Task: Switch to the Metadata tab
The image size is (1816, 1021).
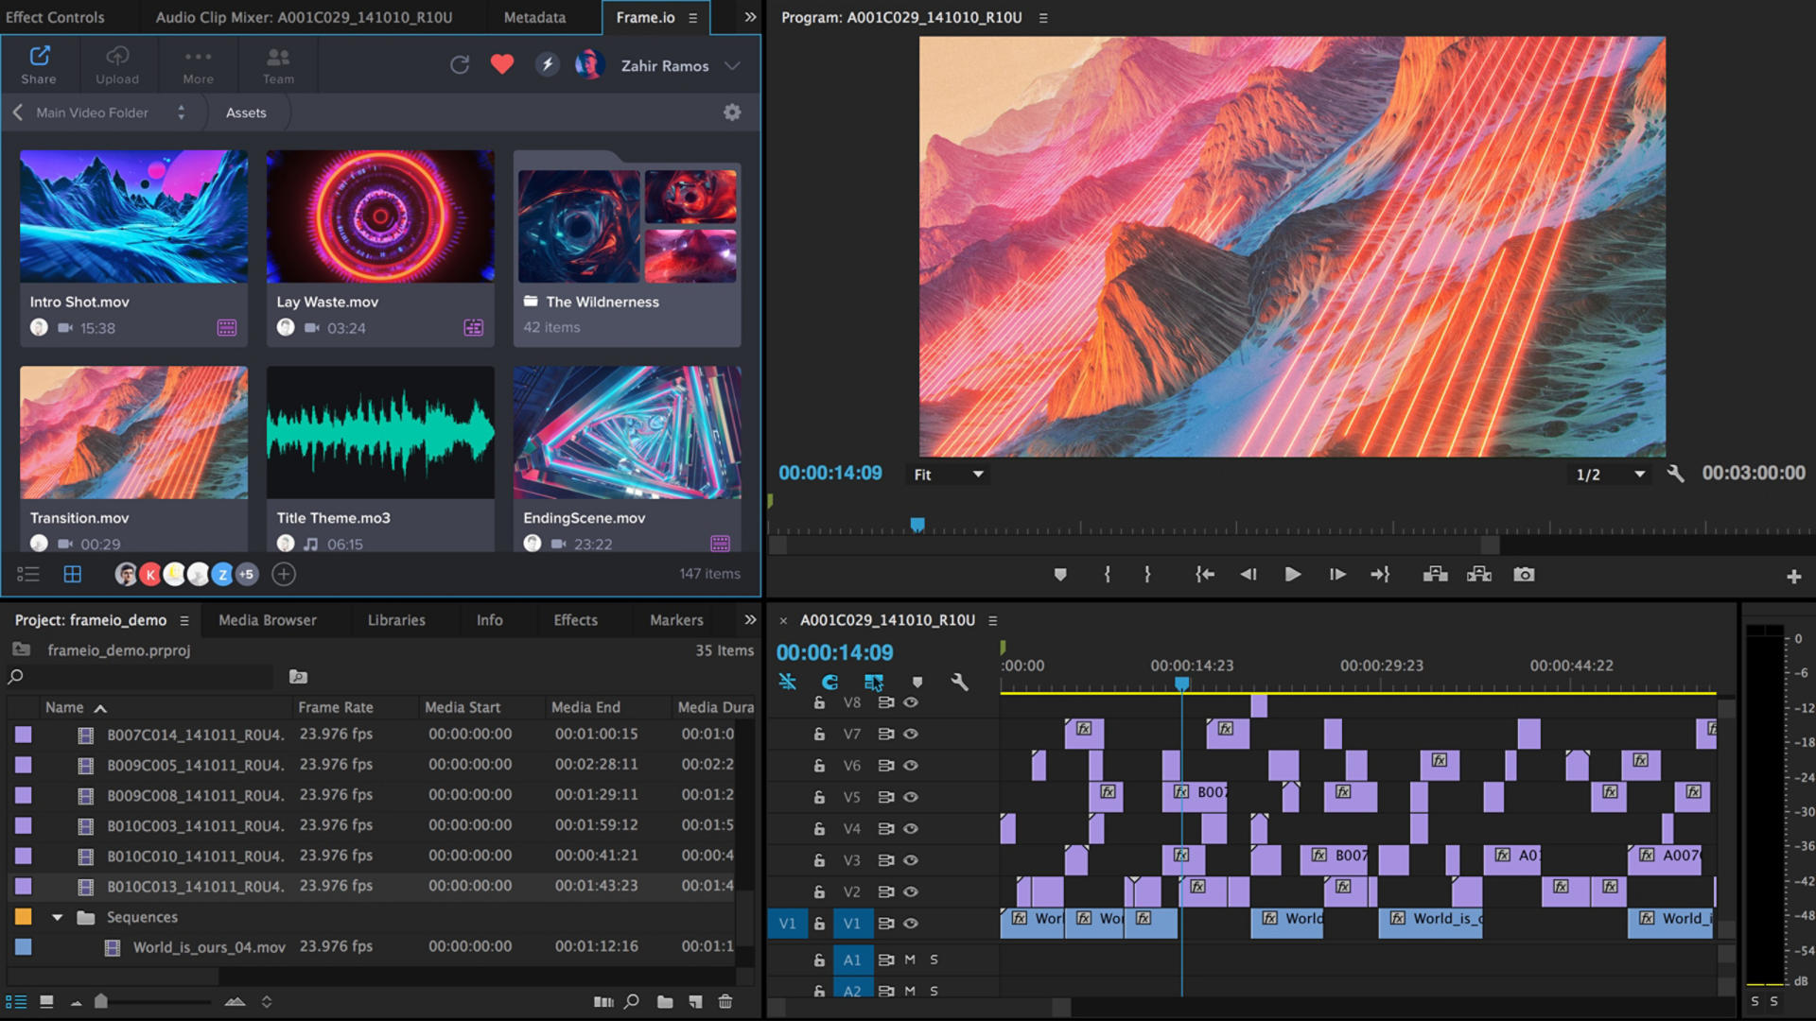Action: 534,16
